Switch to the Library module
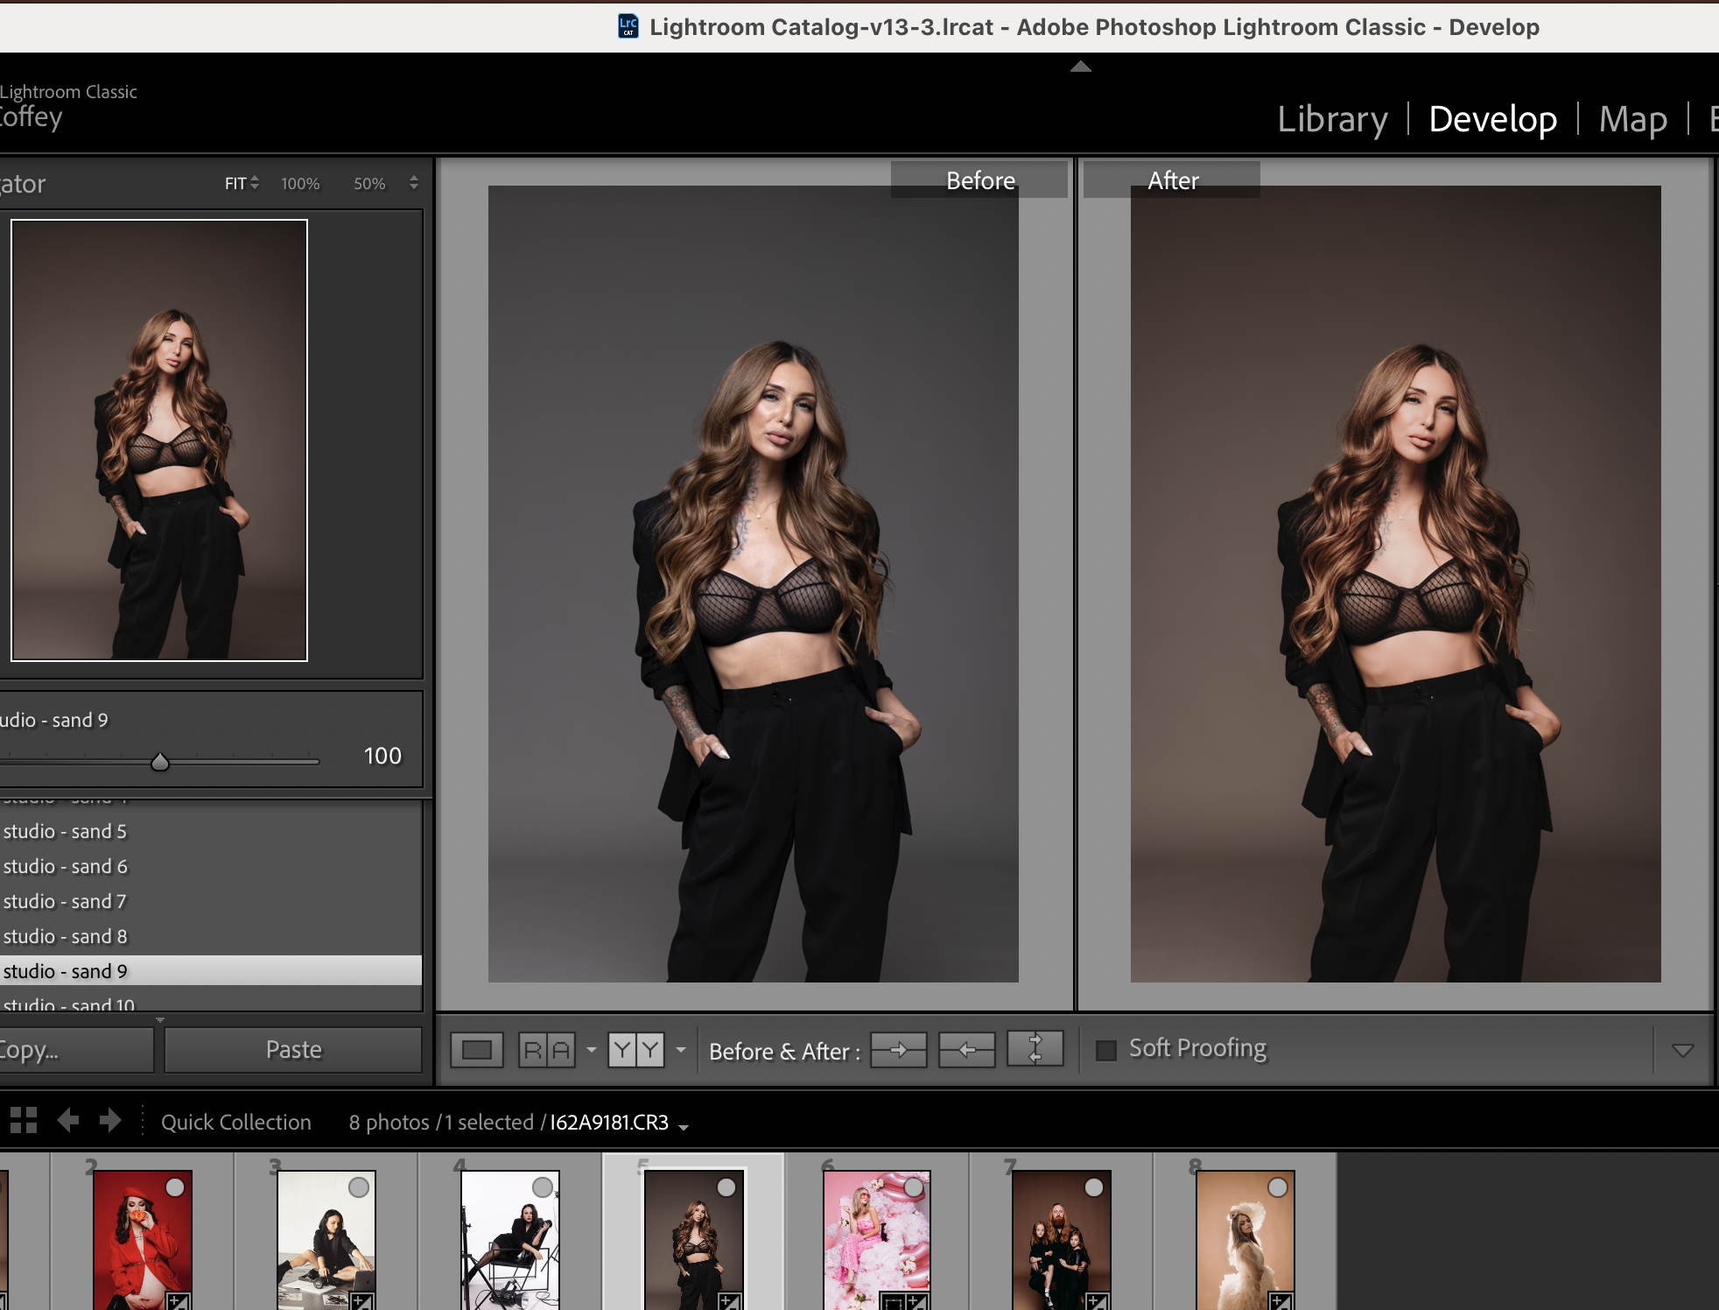The height and width of the screenshot is (1310, 1719). [x=1332, y=119]
